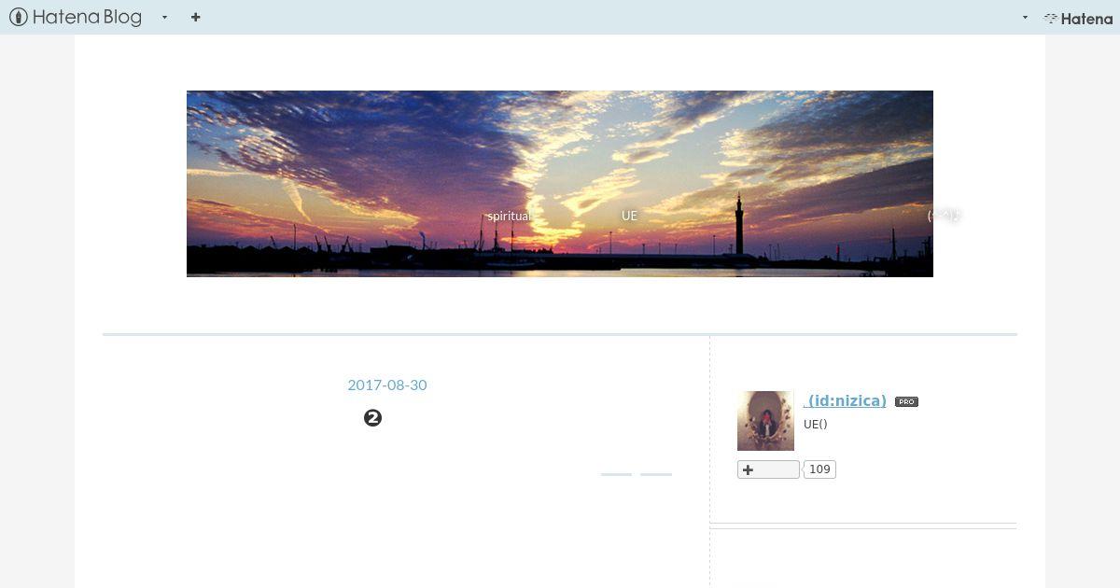Click the 'UE()' profile description text

tap(816, 425)
